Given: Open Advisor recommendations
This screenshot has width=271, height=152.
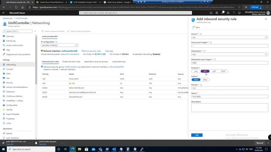Looking at the screenshot, I should [x=17, y=87].
